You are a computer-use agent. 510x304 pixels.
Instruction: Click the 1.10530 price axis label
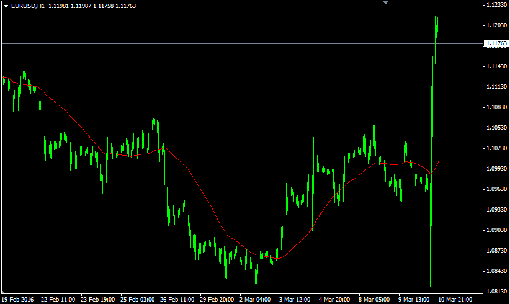pyautogui.click(x=497, y=127)
